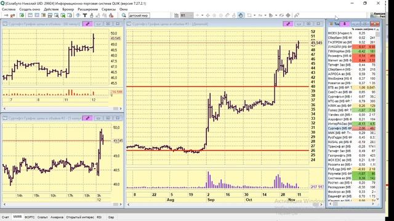Click the green X table icon
The height and width of the screenshot is (221, 394).
(63, 15)
